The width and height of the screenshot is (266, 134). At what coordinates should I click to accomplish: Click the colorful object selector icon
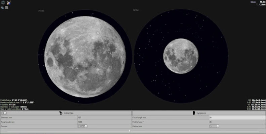(x=9, y=3)
